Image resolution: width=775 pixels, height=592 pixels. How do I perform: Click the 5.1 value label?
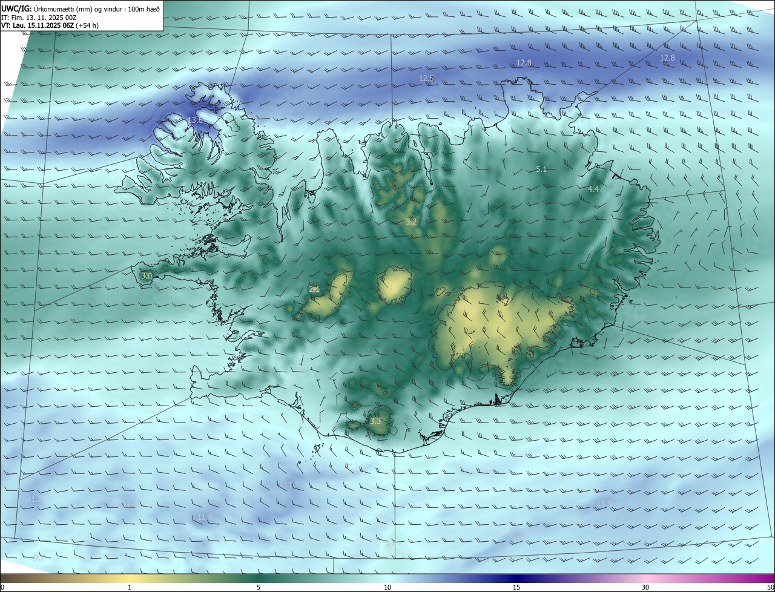pyautogui.click(x=541, y=169)
